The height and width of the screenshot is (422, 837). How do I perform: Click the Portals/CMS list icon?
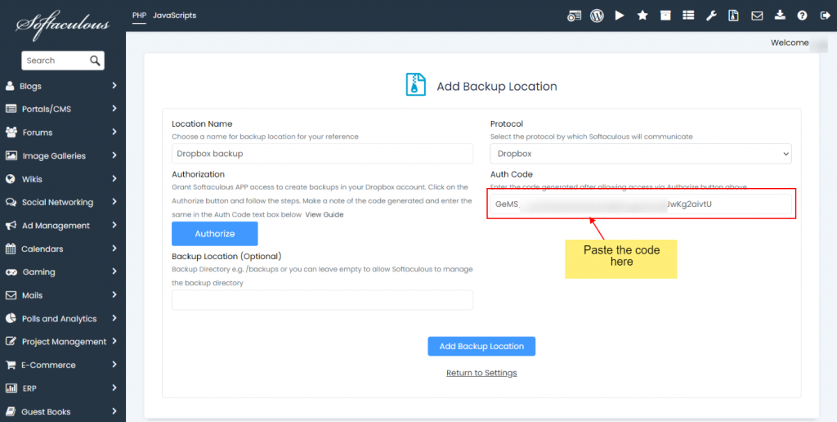(11, 109)
